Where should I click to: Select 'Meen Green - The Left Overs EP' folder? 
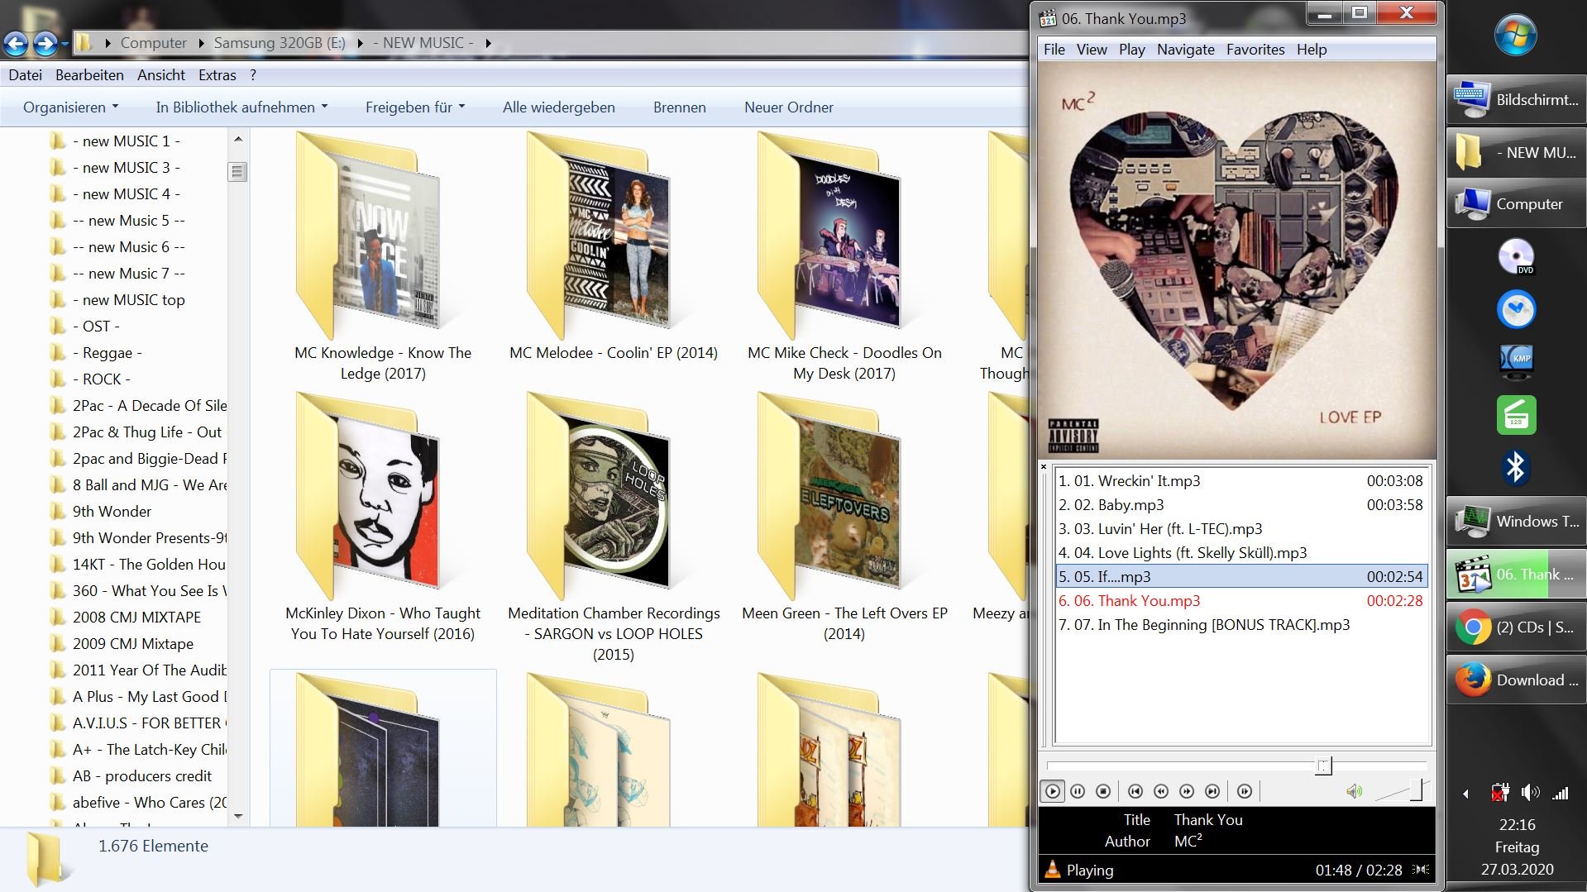point(844,519)
